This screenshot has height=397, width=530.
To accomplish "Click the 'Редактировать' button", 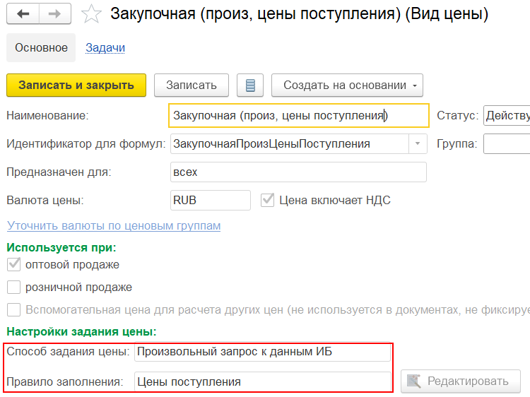I will coord(460,381).
